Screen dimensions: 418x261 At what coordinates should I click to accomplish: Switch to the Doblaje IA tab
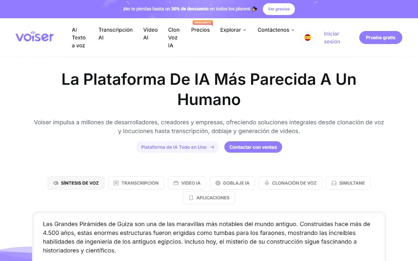[232, 183]
